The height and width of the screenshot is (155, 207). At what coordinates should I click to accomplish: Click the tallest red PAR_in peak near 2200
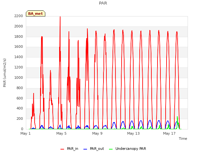[60, 17]
